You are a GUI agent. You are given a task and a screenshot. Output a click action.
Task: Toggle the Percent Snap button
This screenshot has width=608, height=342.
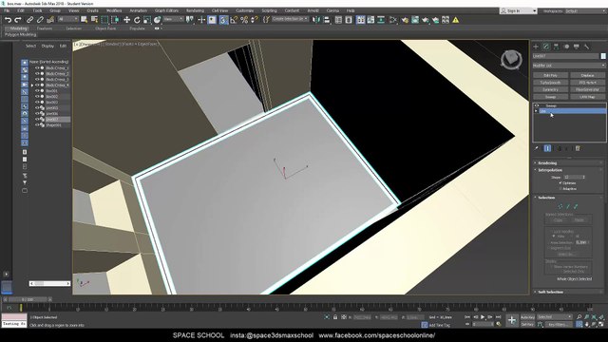click(x=244, y=20)
